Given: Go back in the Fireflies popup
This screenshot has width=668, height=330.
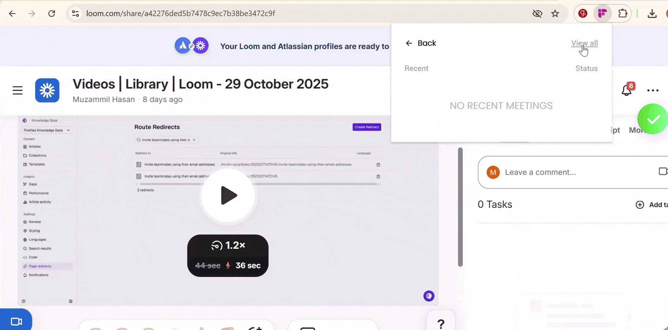Looking at the screenshot, I should [x=421, y=43].
